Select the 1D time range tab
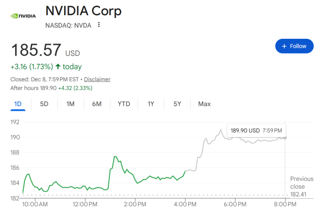Viewport: 319px width, 215px height. click(x=18, y=104)
